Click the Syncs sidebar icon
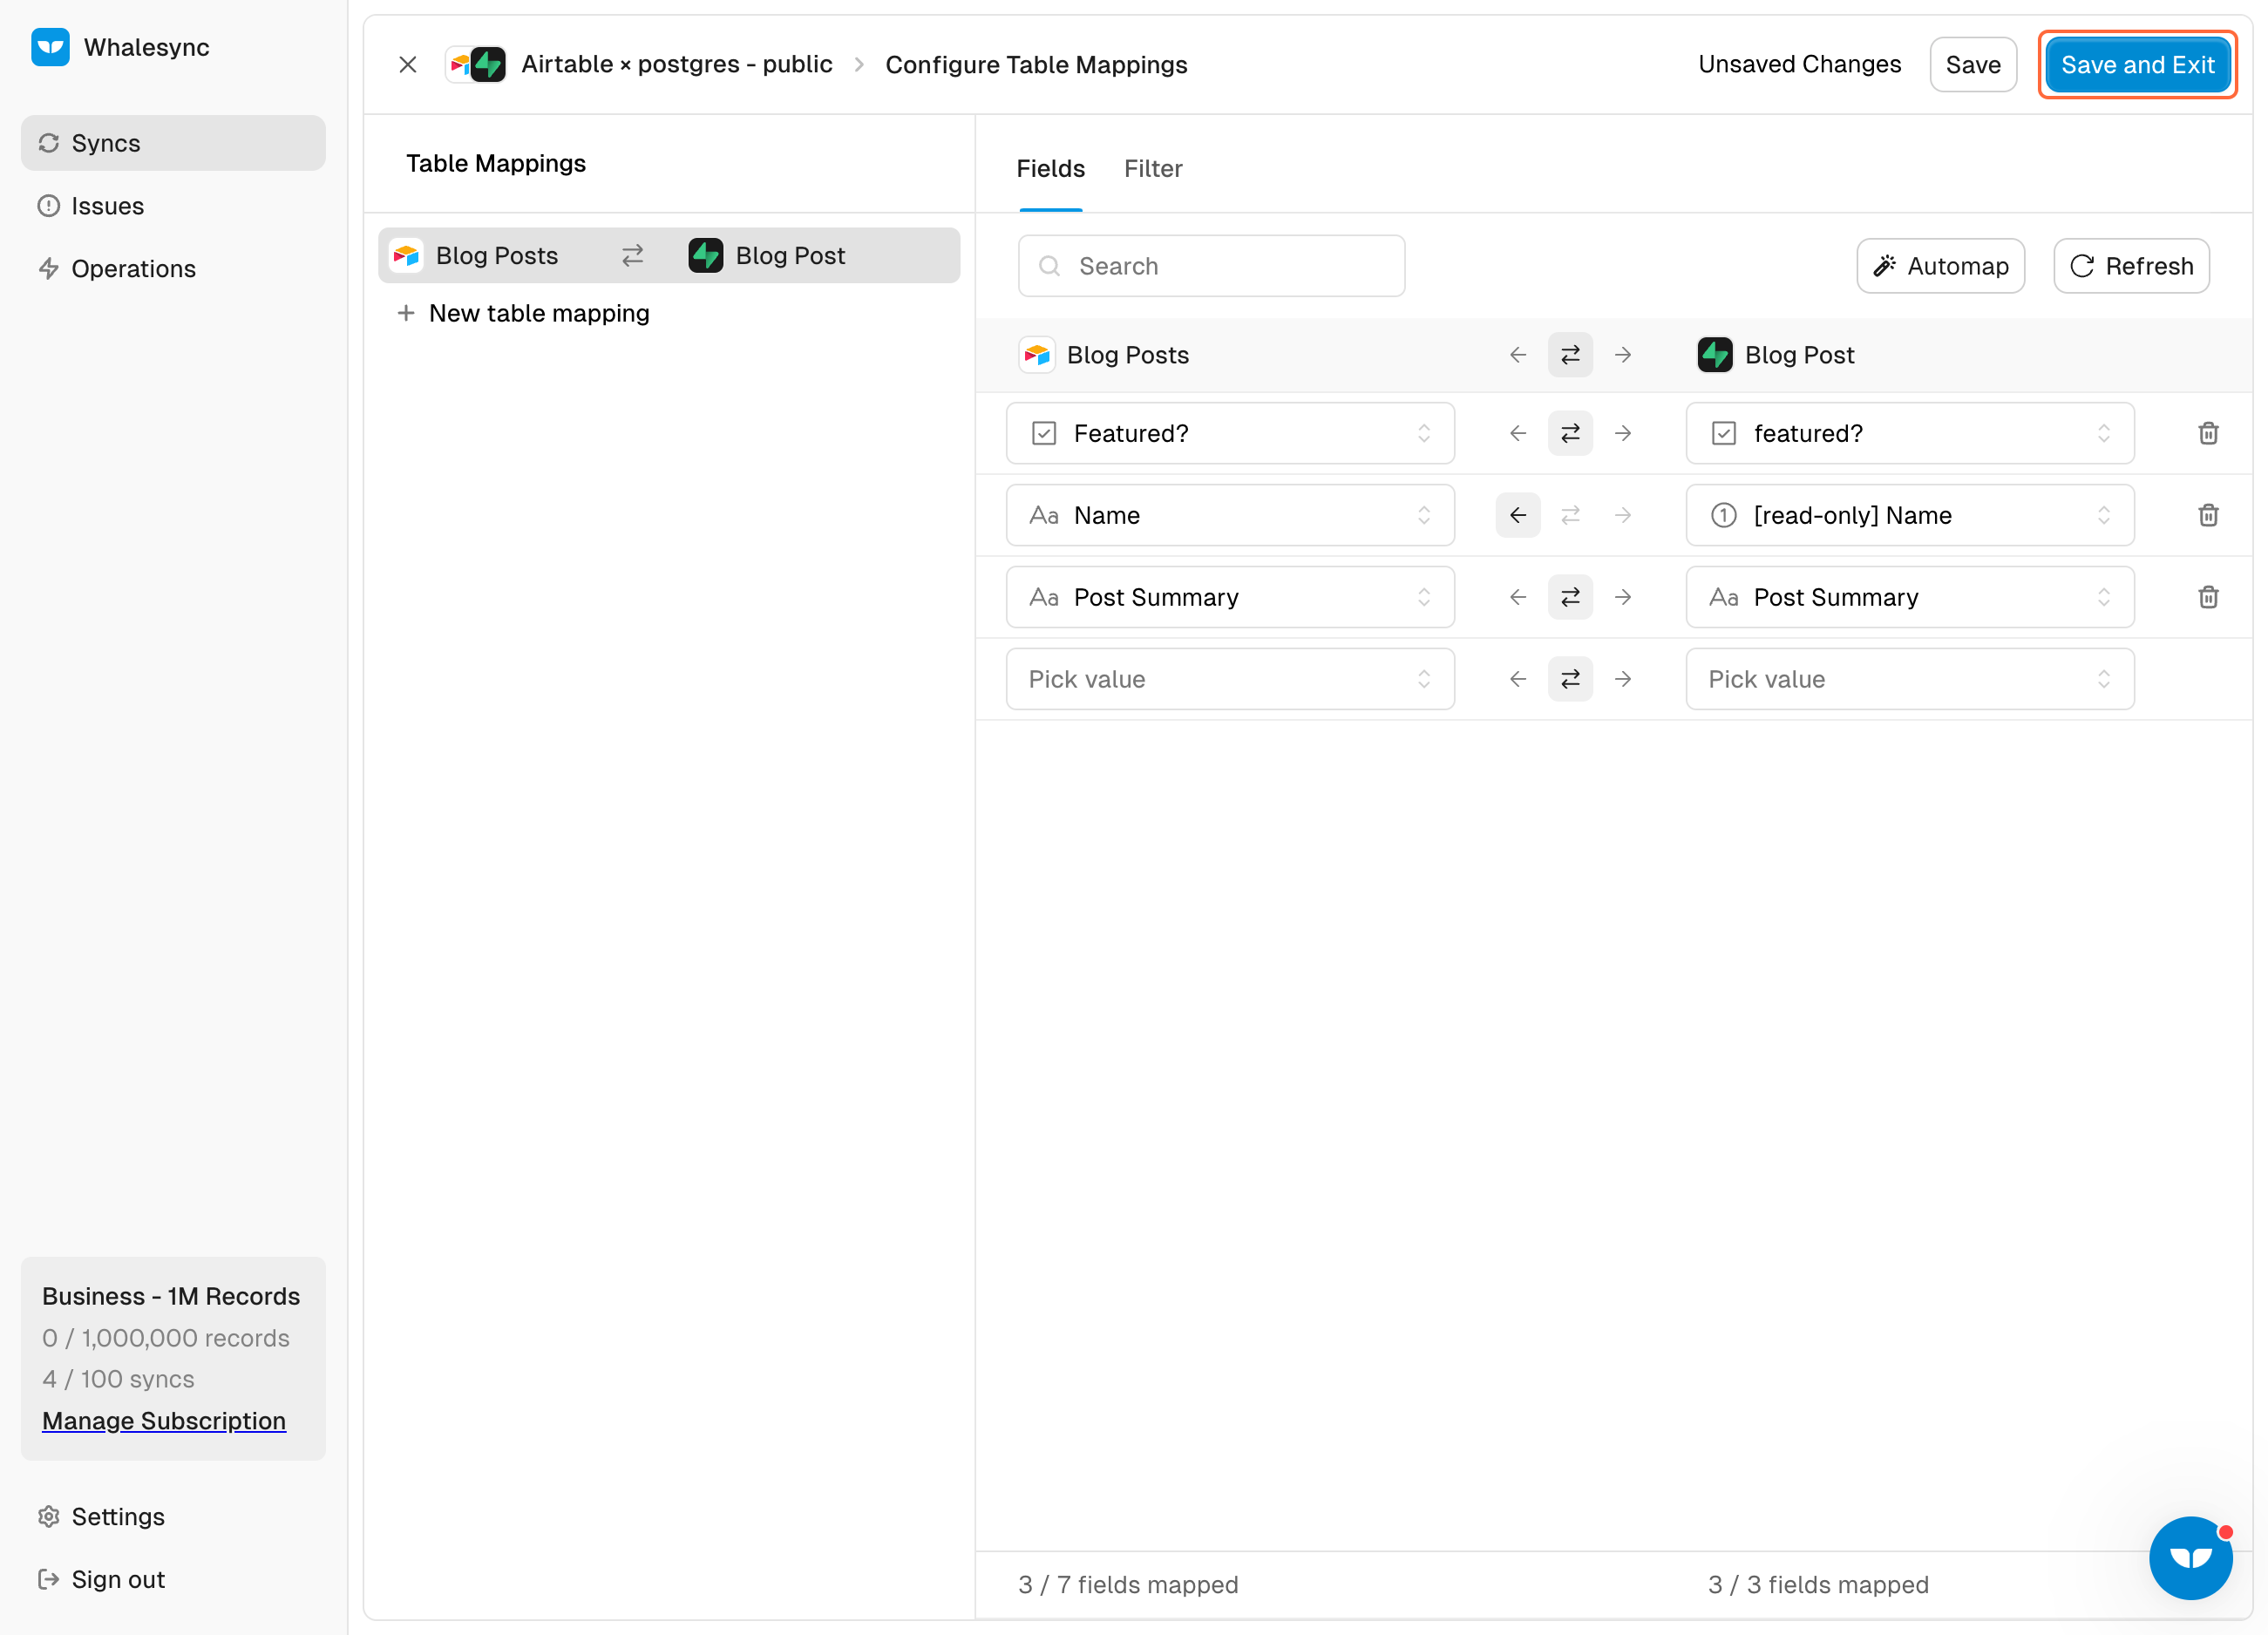The width and height of the screenshot is (2268, 1635). [49, 143]
